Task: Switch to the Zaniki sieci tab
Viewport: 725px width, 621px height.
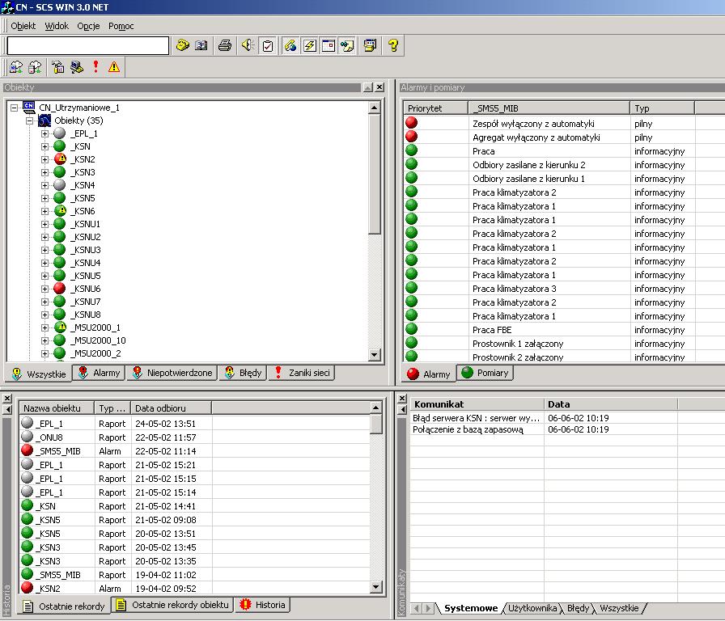Action: (303, 373)
